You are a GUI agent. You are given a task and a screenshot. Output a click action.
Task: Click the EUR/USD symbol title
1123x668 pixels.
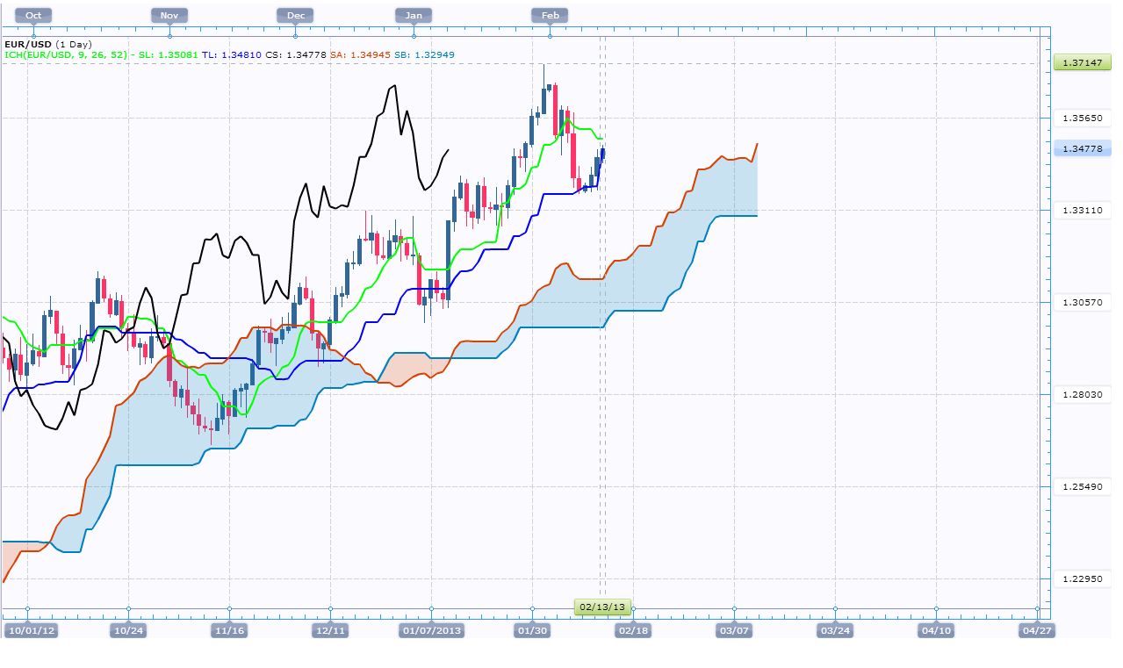(x=27, y=44)
